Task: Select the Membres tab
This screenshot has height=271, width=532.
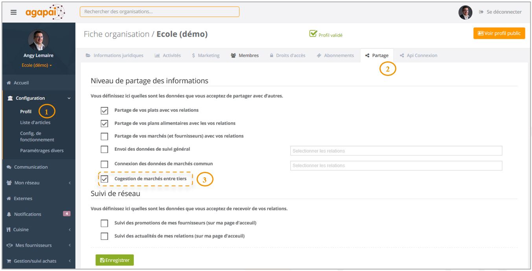Action: (245, 55)
